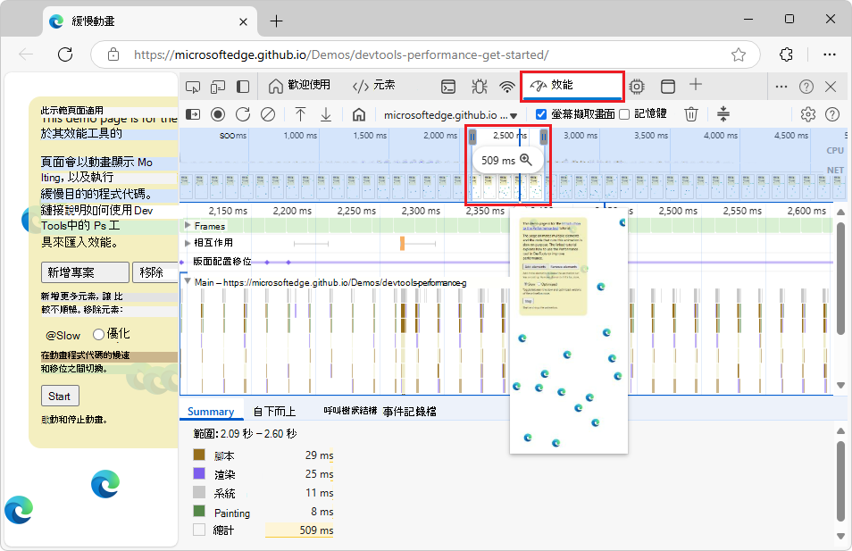Click the 腳本 brown color swatch

coord(199,455)
